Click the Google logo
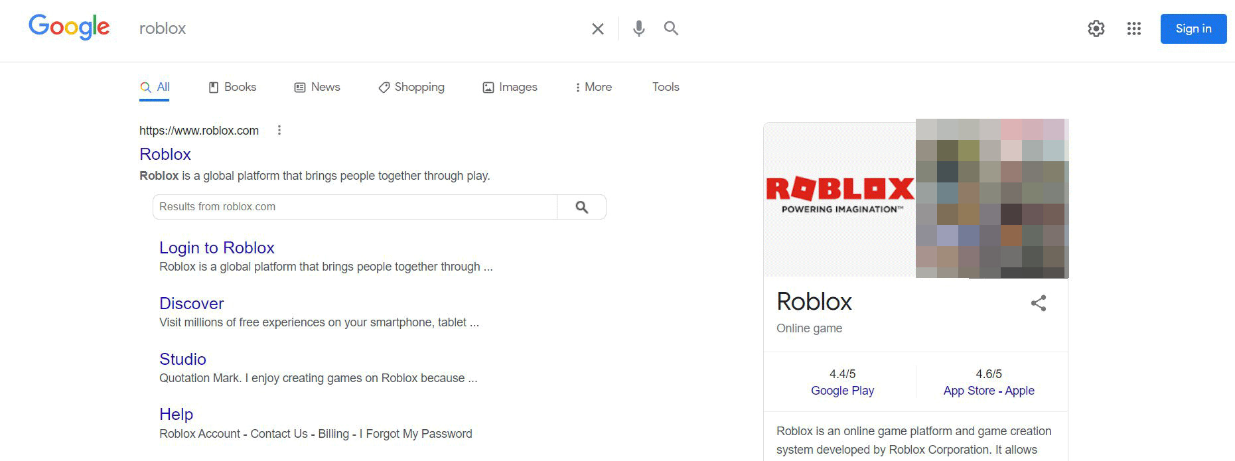Screen dimensions: 1235x461 (x=69, y=27)
